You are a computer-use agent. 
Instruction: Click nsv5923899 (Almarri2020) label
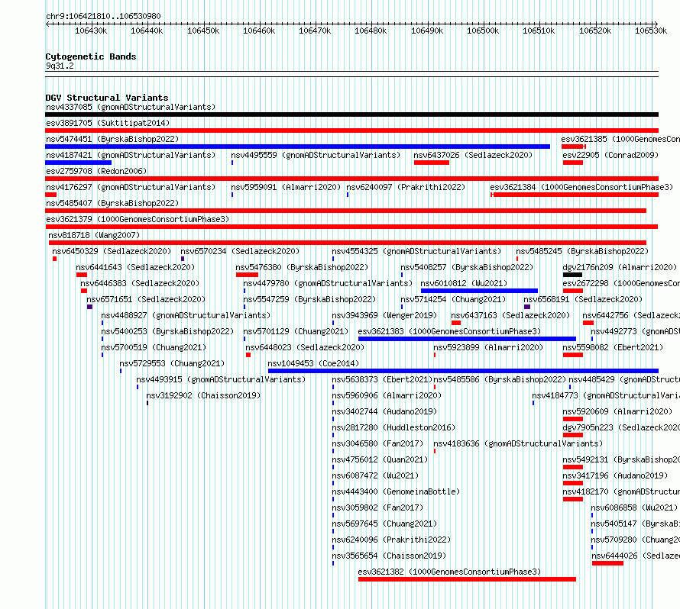[x=488, y=347]
